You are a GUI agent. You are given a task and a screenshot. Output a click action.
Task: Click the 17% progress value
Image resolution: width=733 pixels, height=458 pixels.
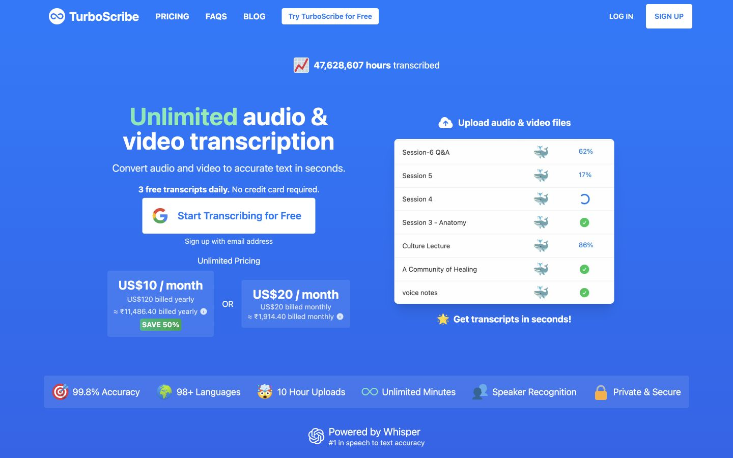(x=585, y=175)
